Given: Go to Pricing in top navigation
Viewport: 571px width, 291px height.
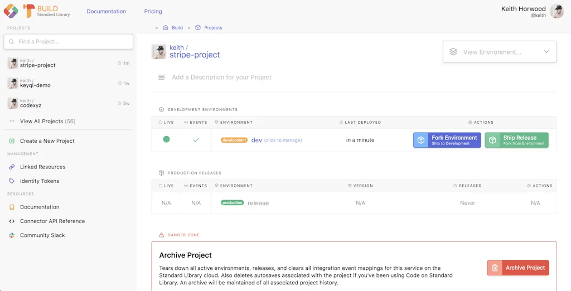Looking at the screenshot, I should pos(153,11).
